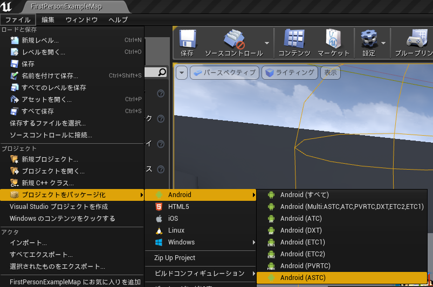
Task: Click the help icon beside row イ
Action: point(161,144)
